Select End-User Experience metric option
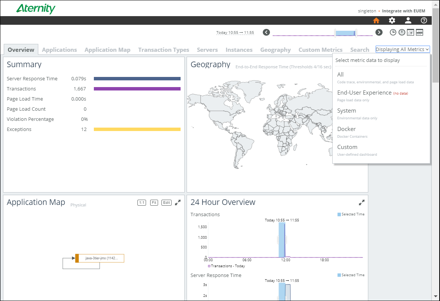Screen dimensions: 440x301 [x=364, y=93]
